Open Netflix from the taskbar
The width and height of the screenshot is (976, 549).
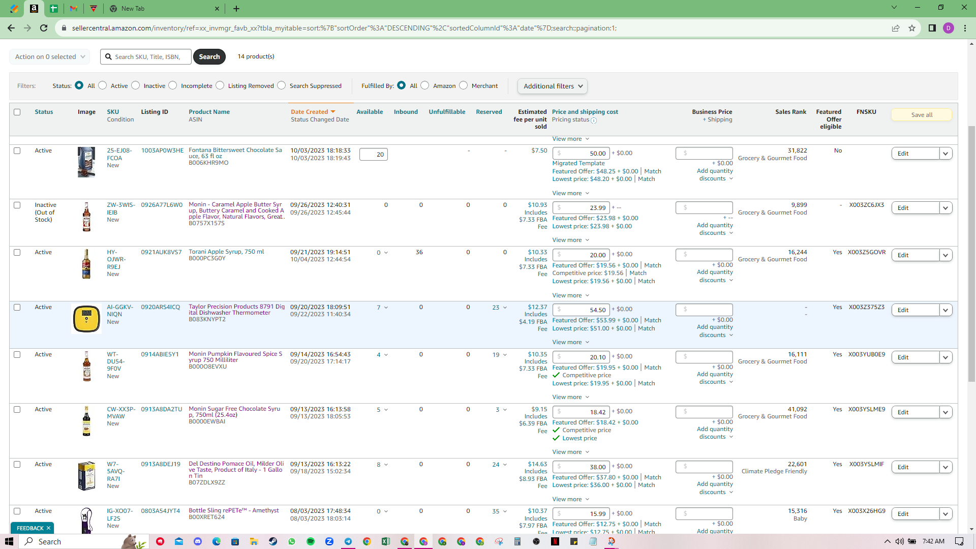pyautogui.click(x=555, y=541)
